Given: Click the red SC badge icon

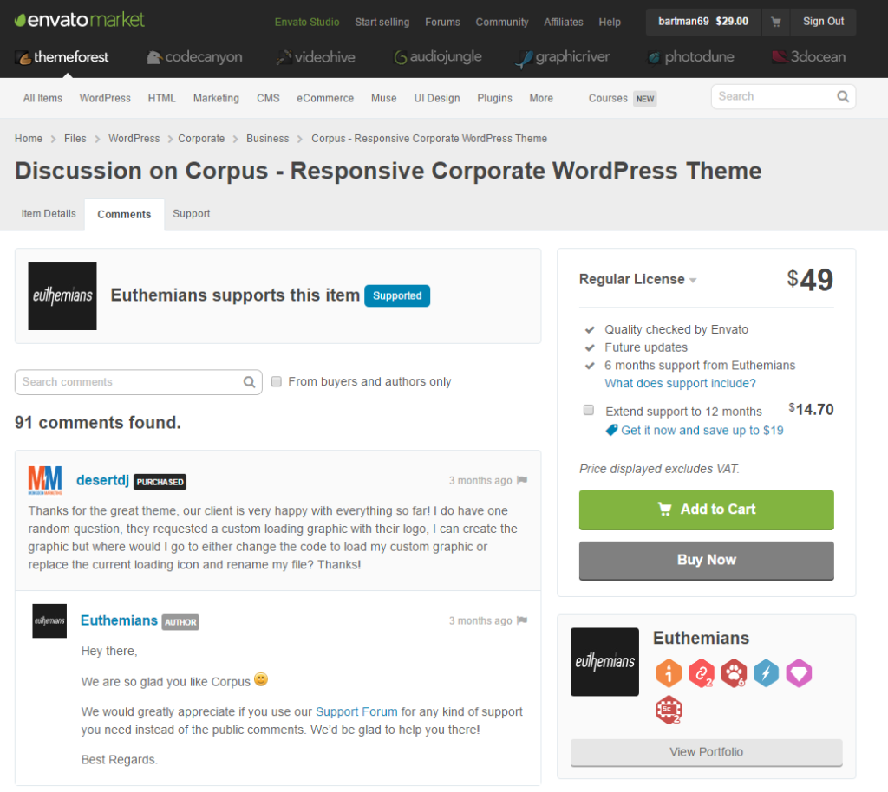Looking at the screenshot, I should (669, 710).
